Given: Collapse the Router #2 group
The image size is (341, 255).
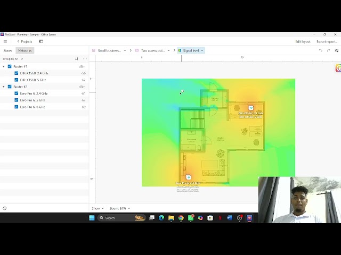Looking at the screenshot, I should (x=4, y=87).
